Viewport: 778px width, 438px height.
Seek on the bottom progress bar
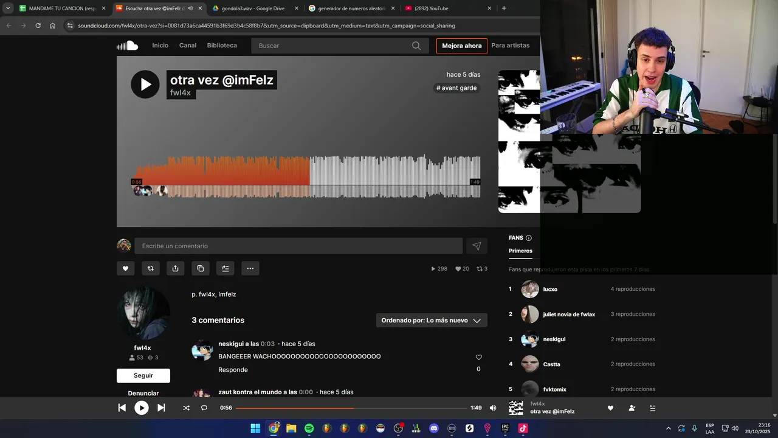[351, 408]
